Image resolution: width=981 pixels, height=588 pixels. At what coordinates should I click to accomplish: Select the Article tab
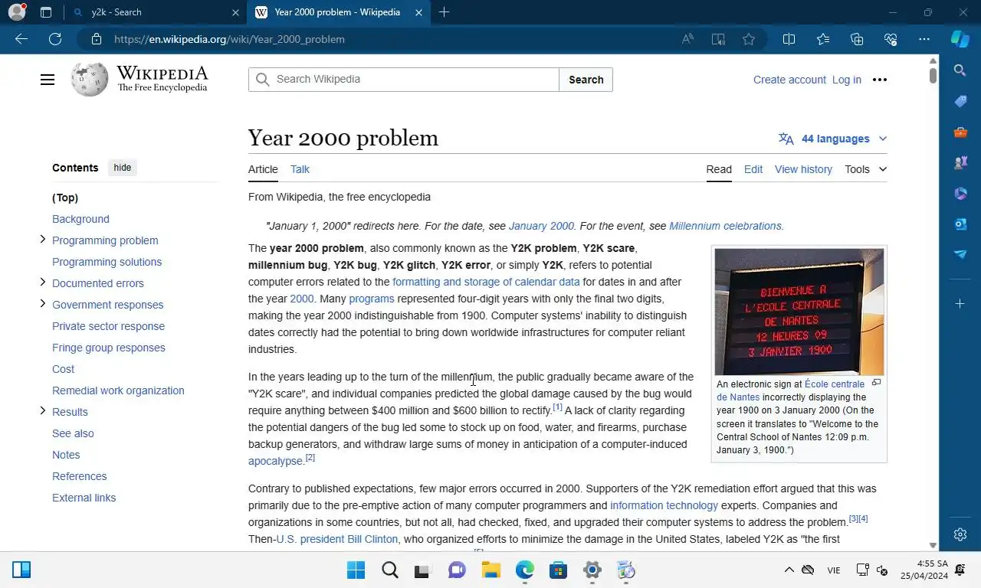pyautogui.click(x=263, y=169)
